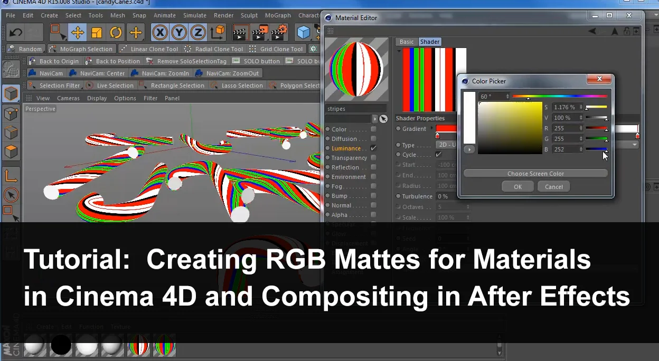Choose Rectangle Selection tool
The height and width of the screenshot is (361, 659).
pos(172,85)
